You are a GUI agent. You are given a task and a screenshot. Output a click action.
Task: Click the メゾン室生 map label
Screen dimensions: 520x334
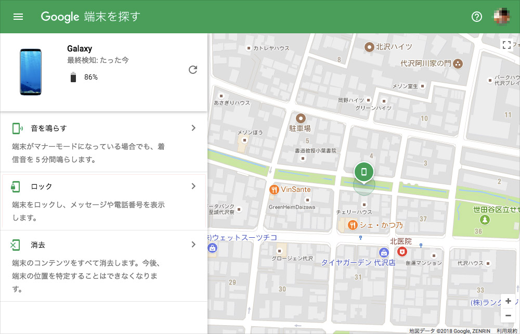[405, 86]
